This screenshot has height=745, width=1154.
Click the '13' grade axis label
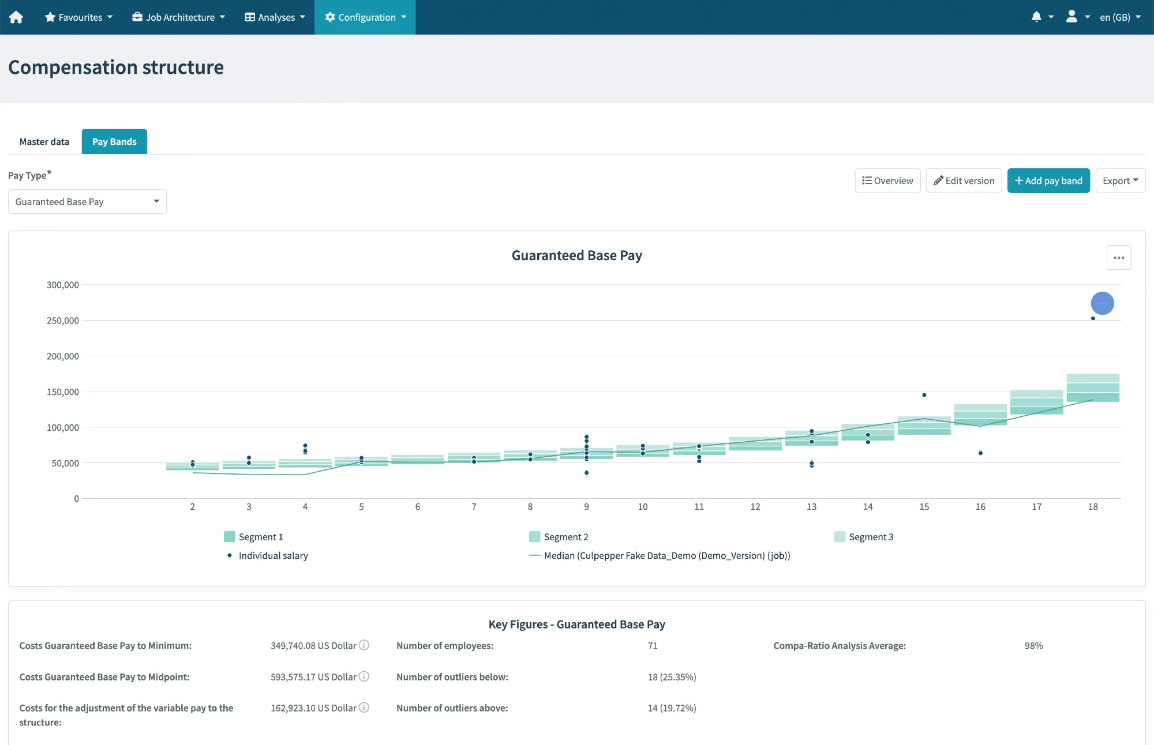point(811,507)
